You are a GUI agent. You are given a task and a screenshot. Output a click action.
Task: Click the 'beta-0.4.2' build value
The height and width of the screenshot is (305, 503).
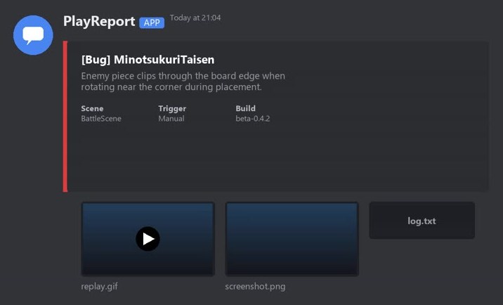coord(253,119)
